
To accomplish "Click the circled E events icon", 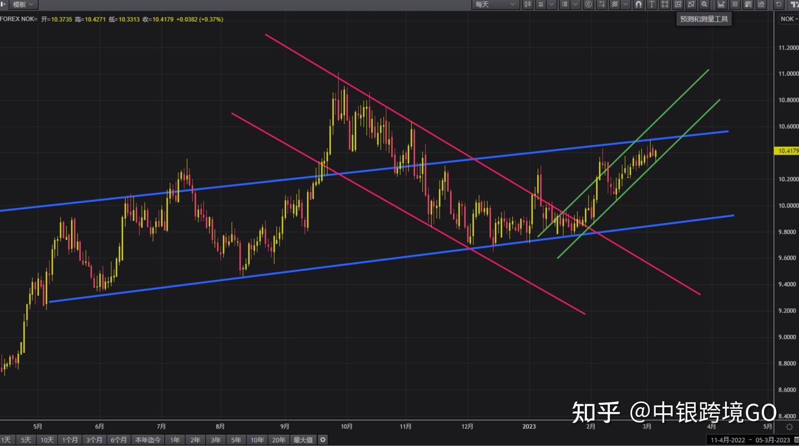I will [x=589, y=4].
